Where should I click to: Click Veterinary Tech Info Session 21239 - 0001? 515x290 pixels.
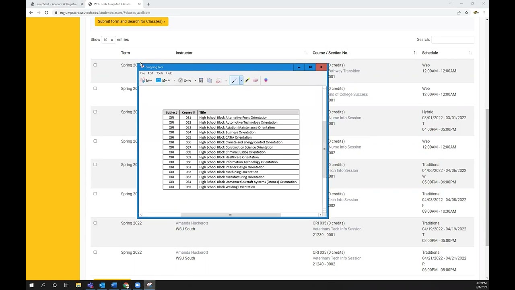pyautogui.click(x=337, y=229)
